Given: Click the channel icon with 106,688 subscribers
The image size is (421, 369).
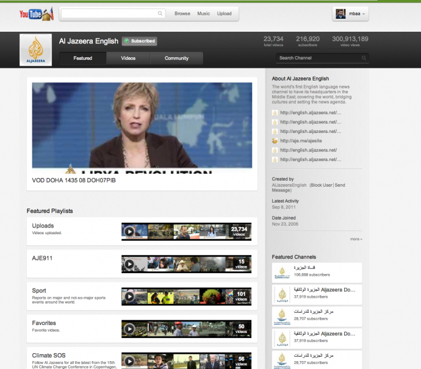Looking at the screenshot, I should tap(282, 273).
